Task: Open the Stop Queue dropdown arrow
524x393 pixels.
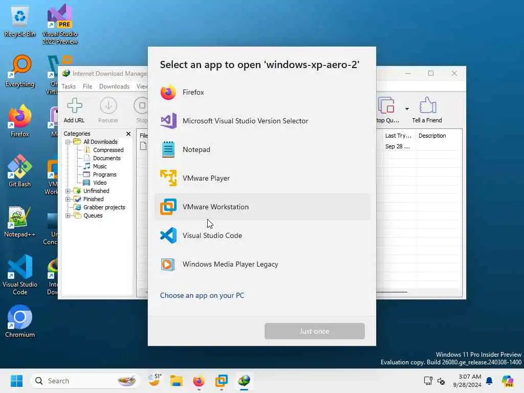Action: pyautogui.click(x=407, y=109)
